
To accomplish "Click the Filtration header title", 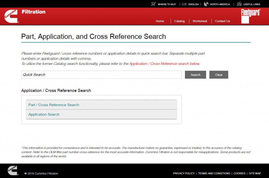I will [x=34, y=12].
